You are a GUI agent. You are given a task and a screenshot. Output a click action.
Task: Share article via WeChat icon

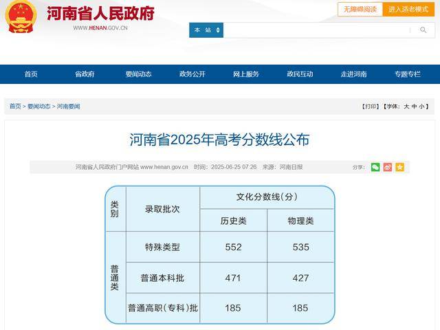pyautogui.click(x=375, y=167)
